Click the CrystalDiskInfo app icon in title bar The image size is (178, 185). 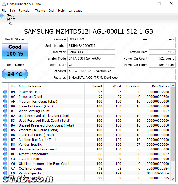(4, 4)
